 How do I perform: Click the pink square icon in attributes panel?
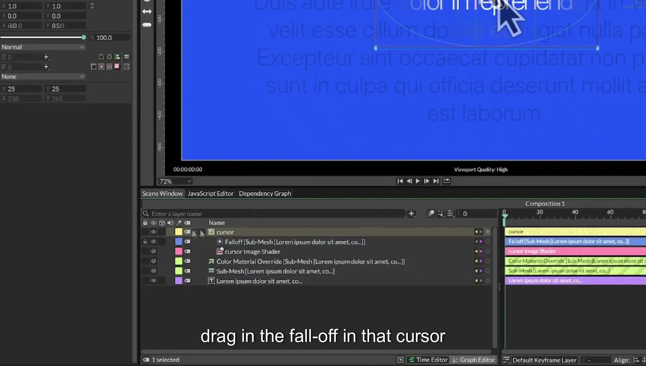(x=117, y=66)
